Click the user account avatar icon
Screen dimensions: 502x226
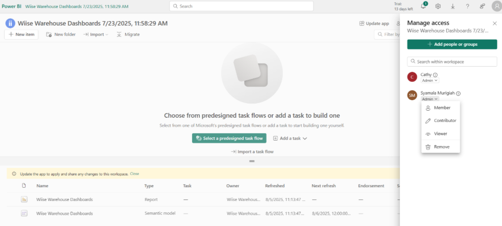pos(497,6)
